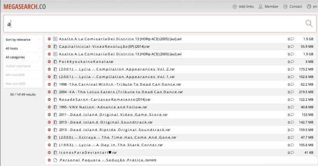
Task: Expand the All categories dropdown
Action: (x=23, y=57)
